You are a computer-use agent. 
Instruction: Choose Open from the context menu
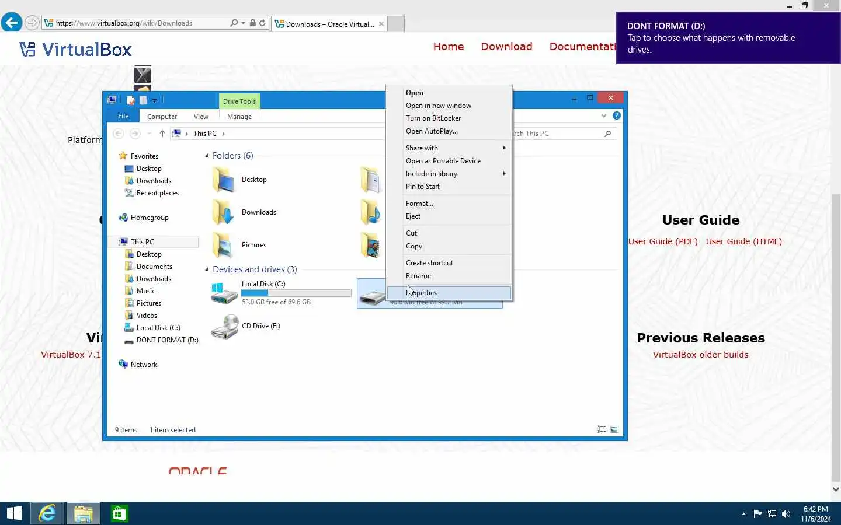(449, 93)
